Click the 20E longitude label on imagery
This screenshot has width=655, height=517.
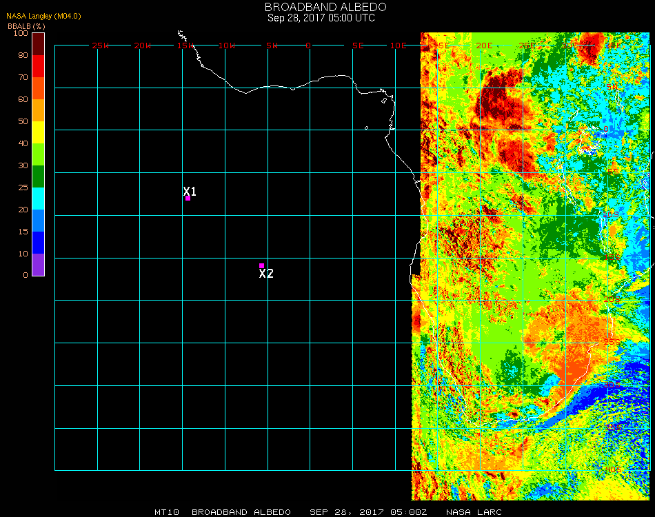pos(484,45)
